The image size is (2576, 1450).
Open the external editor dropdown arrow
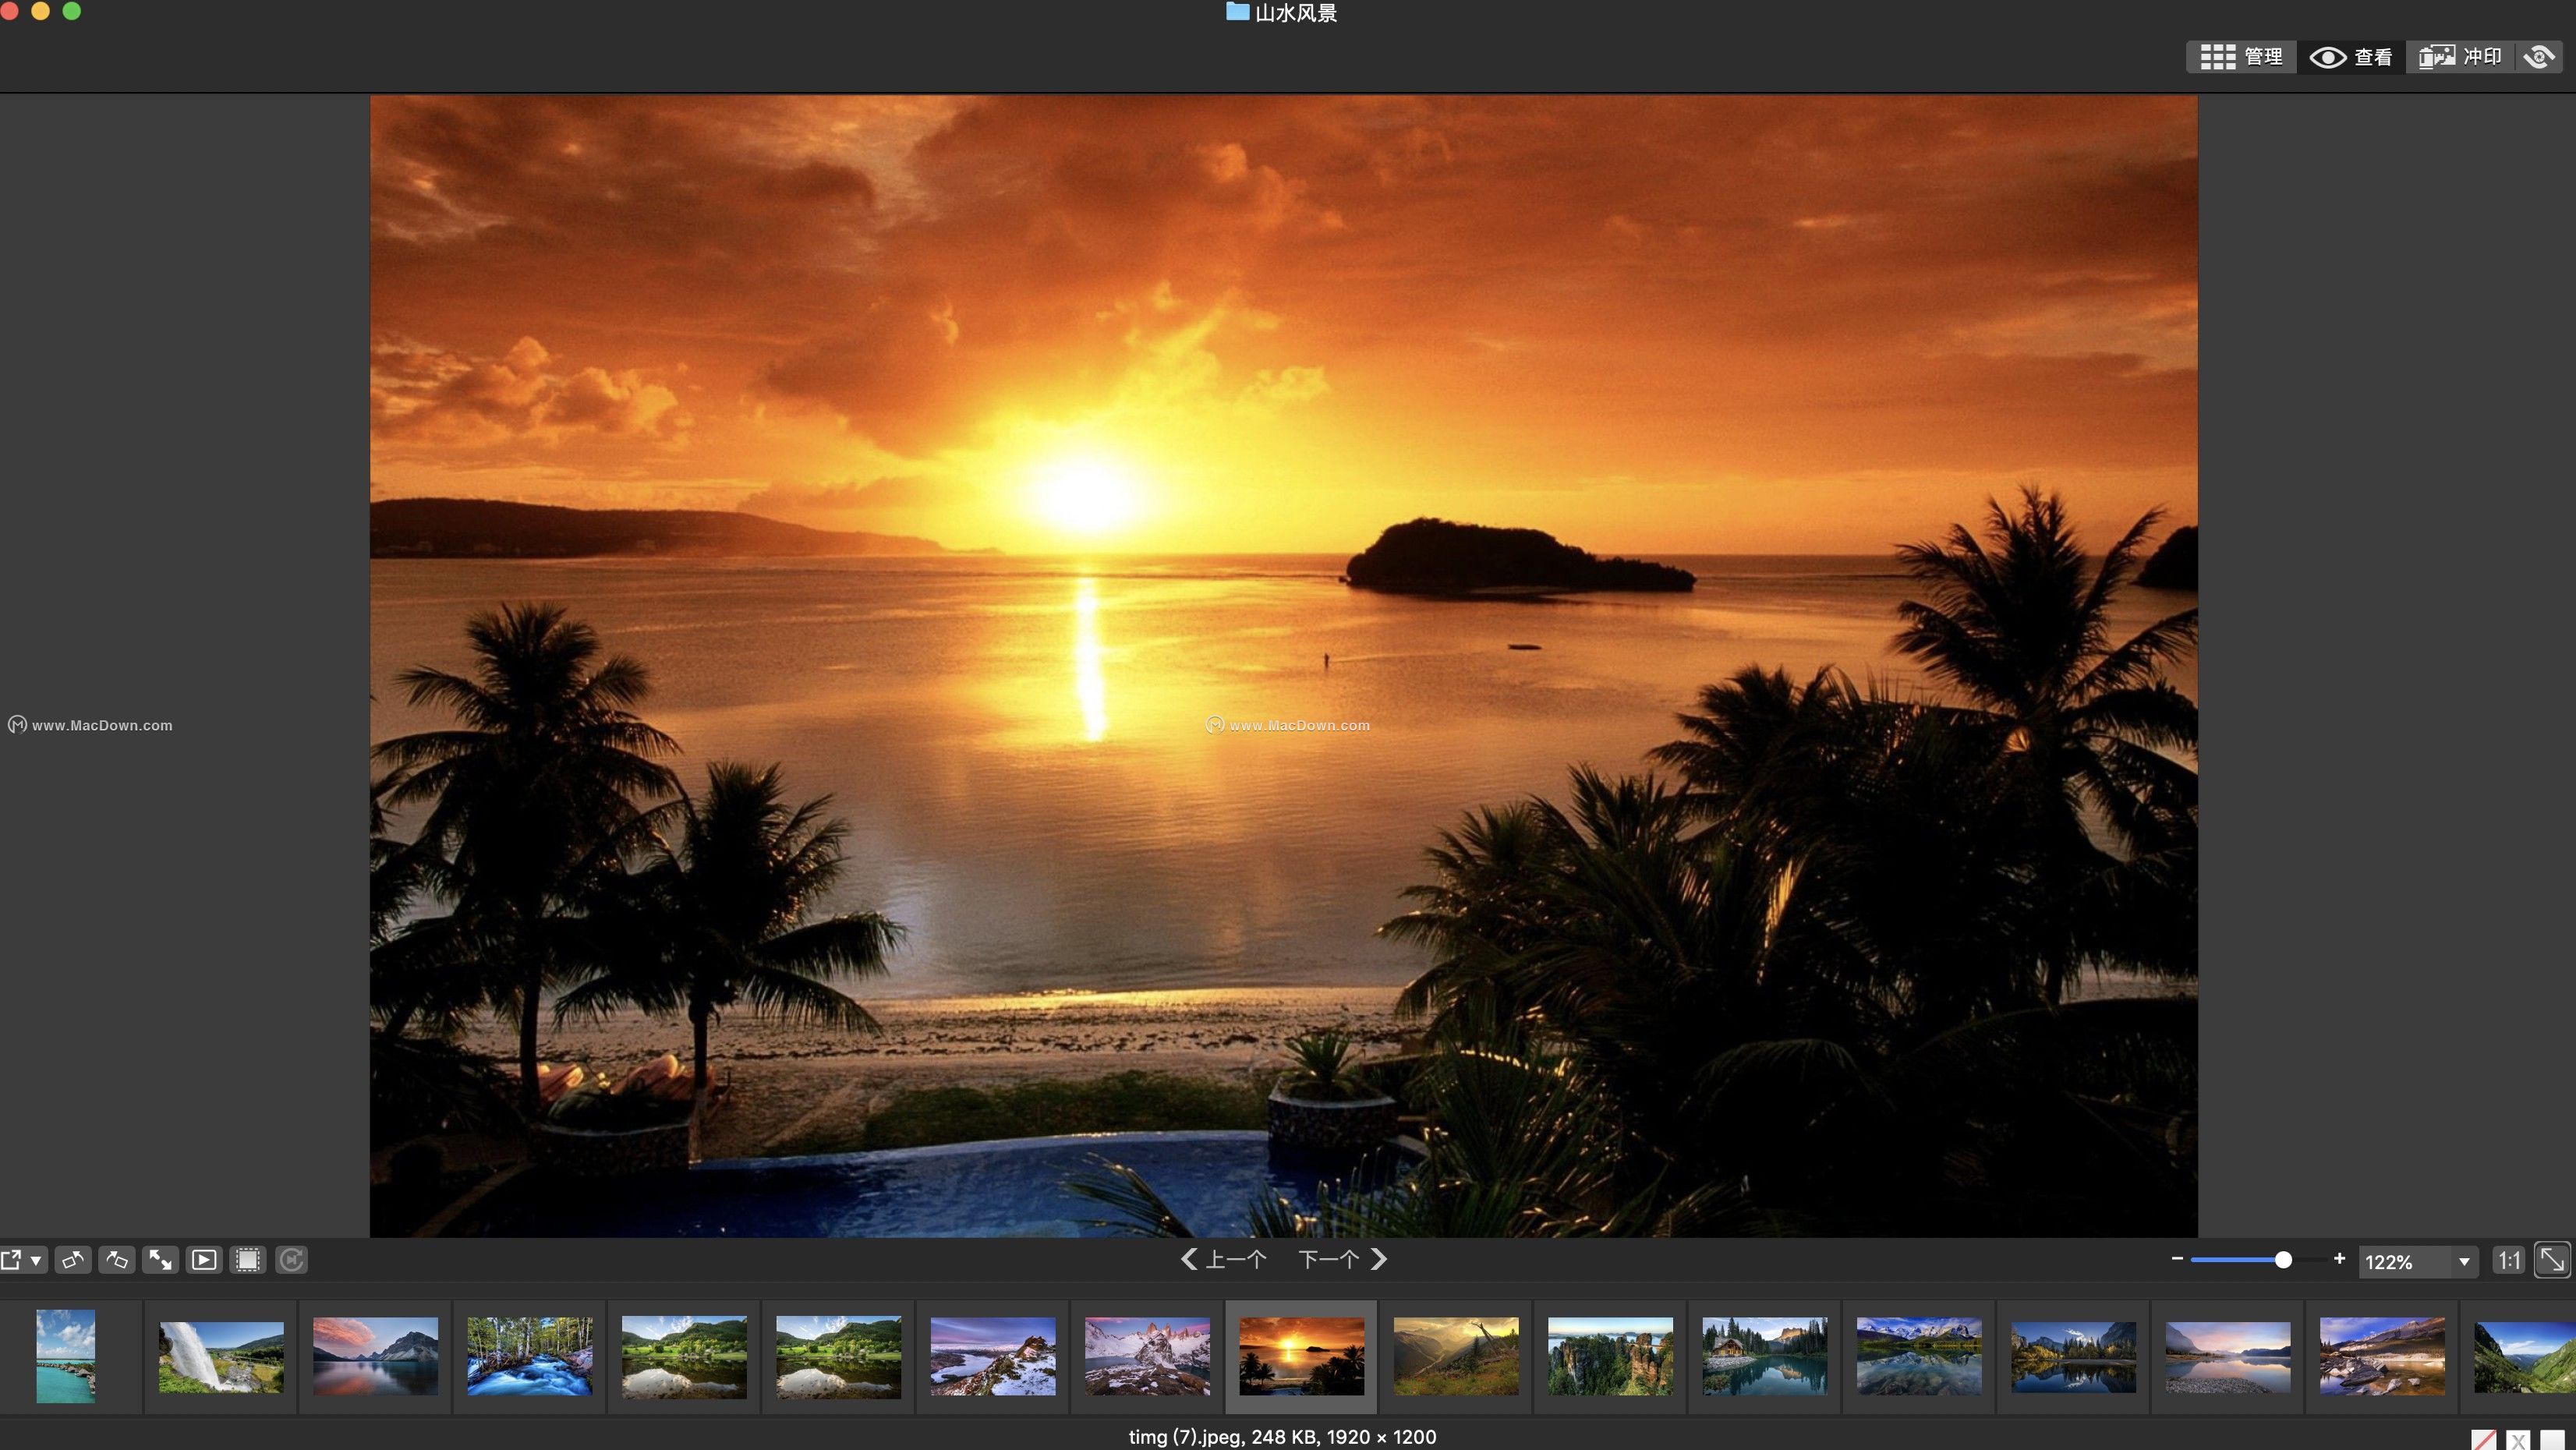coord(36,1260)
